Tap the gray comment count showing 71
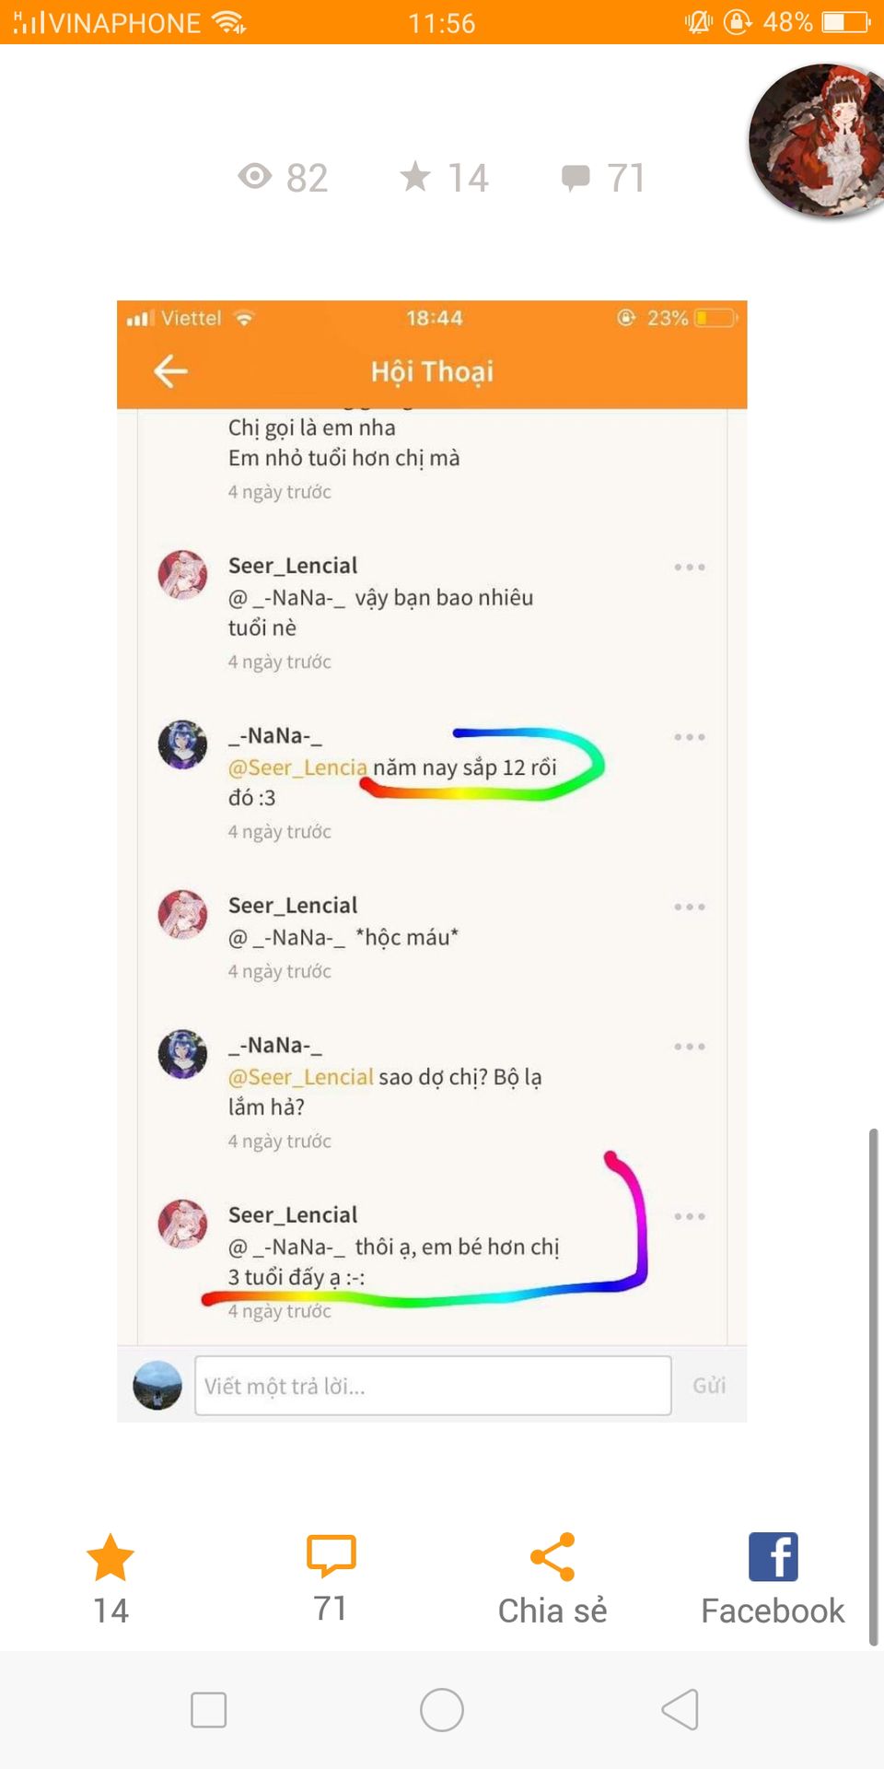This screenshot has width=884, height=1769. click(603, 177)
